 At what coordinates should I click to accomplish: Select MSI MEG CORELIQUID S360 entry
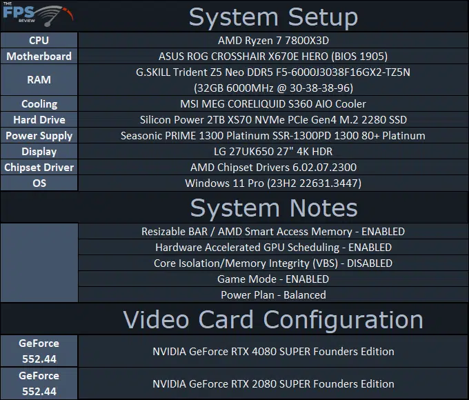[x=273, y=104]
